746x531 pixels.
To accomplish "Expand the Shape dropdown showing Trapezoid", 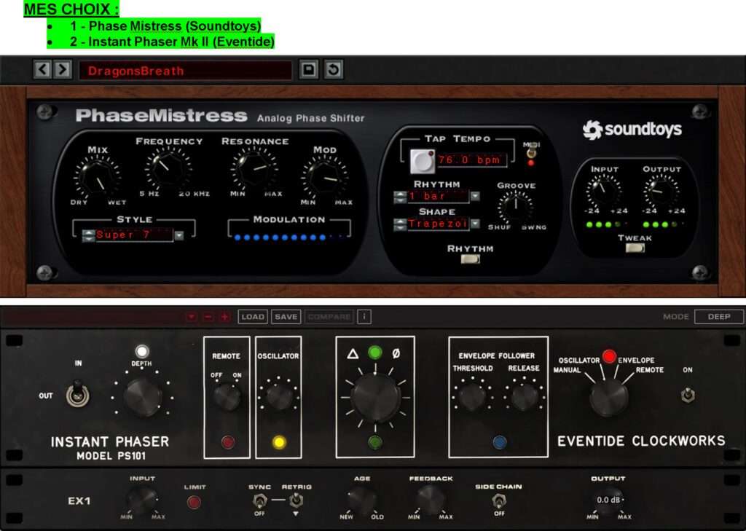I will coord(475,224).
